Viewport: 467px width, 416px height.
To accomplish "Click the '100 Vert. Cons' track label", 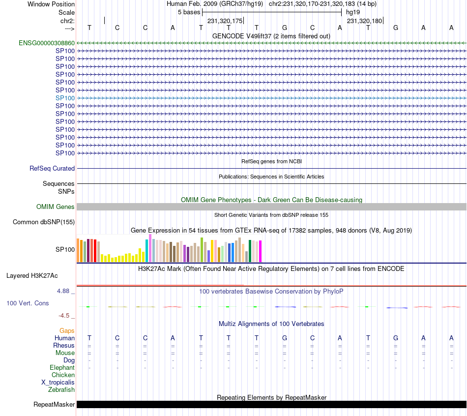I will [x=28, y=303].
